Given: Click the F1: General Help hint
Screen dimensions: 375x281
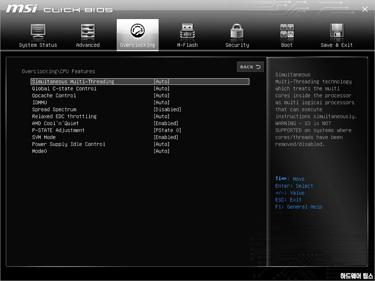Looking at the screenshot, I should (299, 207).
